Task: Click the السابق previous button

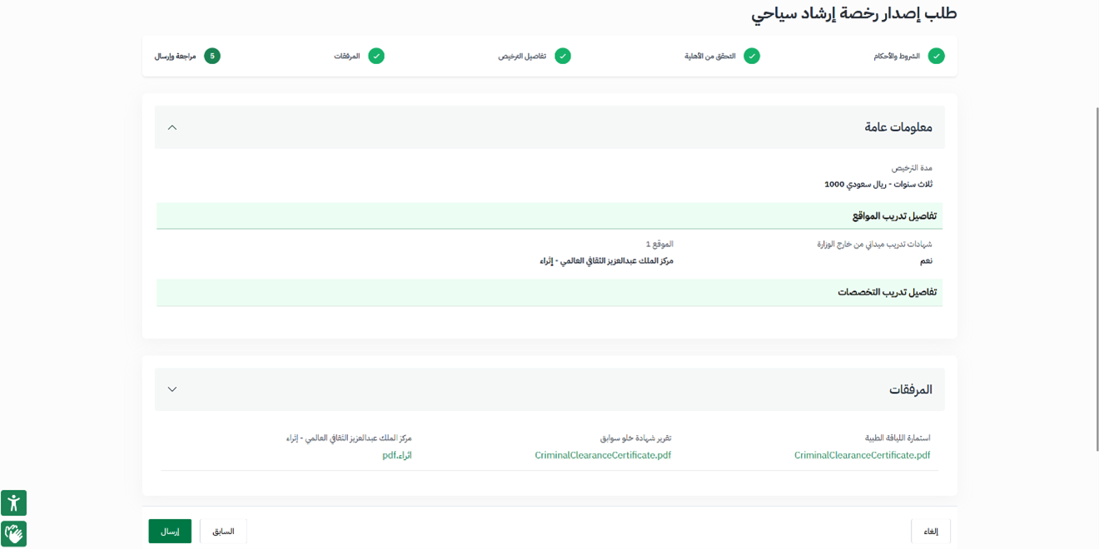Action: (x=223, y=532)
